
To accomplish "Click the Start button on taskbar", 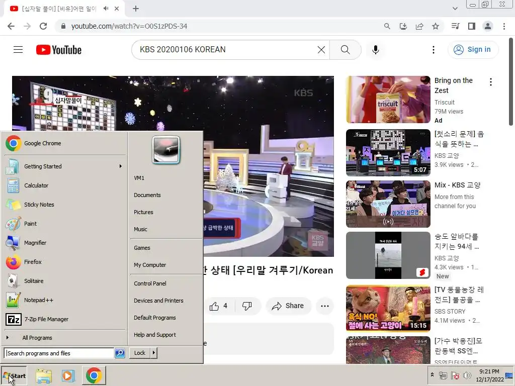I will click(14, 376).
